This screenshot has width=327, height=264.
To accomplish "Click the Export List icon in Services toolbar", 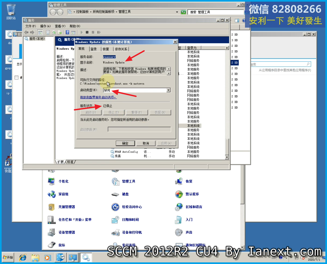I will [60, 32].
